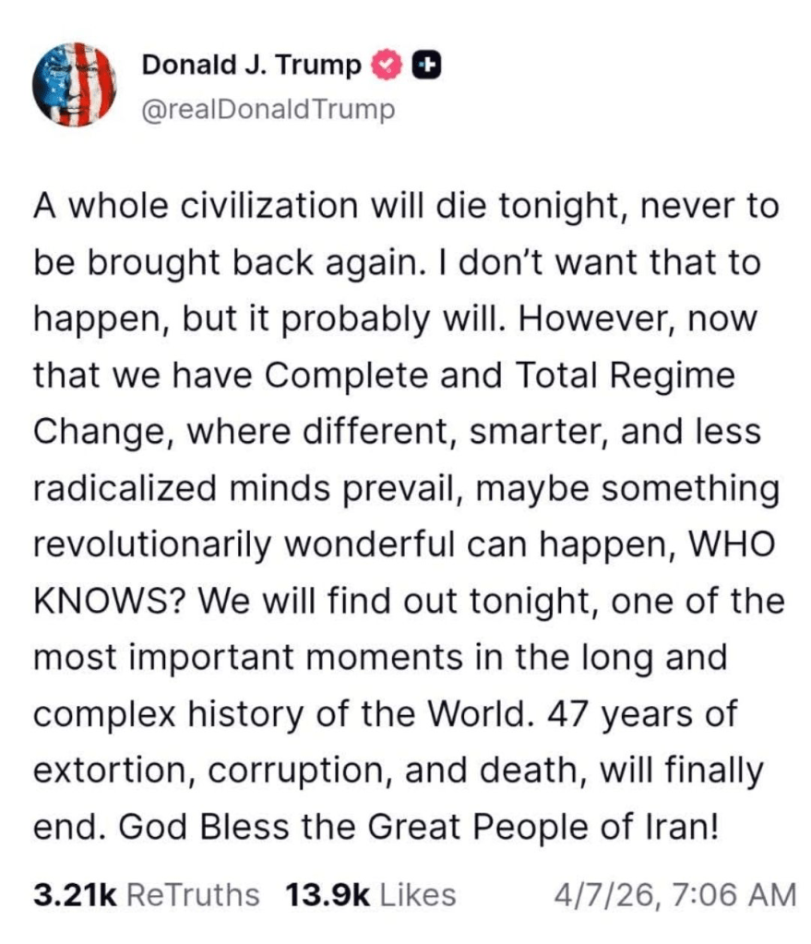Image resolution: width=811 pixels, height=944 pixels.
Task: Click the words WHO KNOWS? in the post
Action: (111, 601)
